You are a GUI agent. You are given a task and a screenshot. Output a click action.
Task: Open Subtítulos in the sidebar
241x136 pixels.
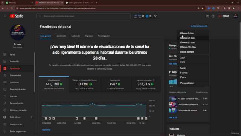[14, 82]
